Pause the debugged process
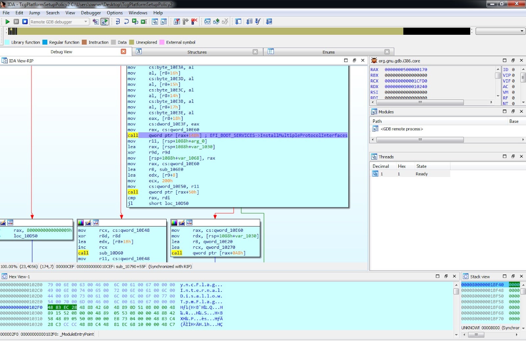The image size is (526, 341). [x=16, y=22]
